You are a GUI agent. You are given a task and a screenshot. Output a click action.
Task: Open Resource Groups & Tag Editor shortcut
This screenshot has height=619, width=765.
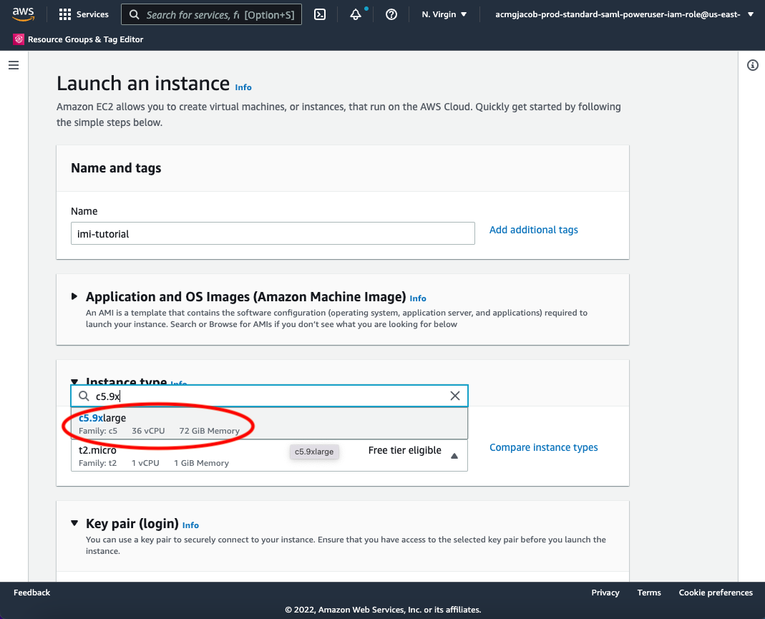click(78, 39)
